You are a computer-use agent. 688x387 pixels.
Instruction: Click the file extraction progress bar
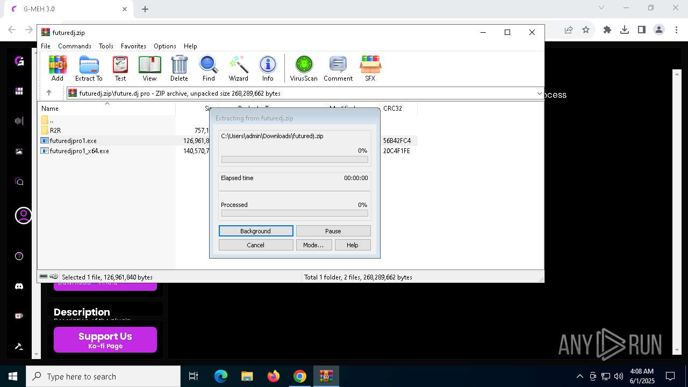(295, 160)
